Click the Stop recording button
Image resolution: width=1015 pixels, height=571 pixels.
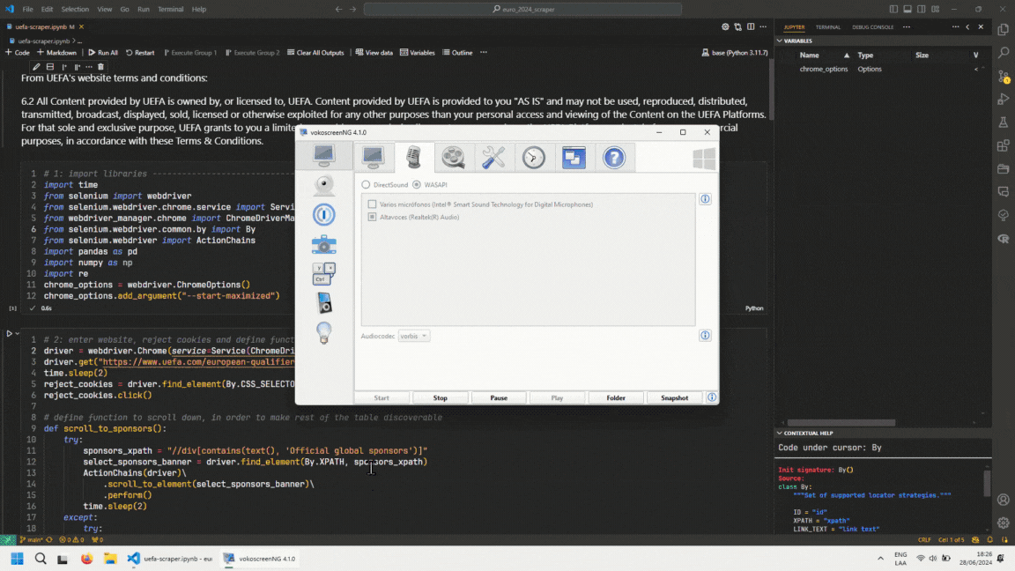point(441,397)
